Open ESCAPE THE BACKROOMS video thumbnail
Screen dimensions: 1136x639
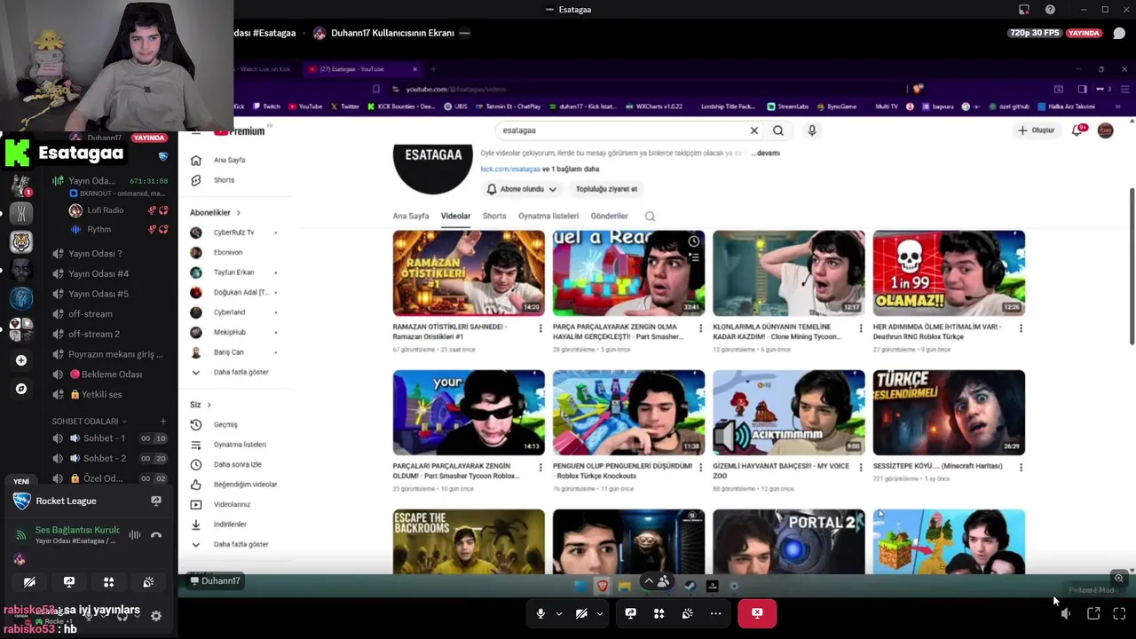tap(469, 541)
